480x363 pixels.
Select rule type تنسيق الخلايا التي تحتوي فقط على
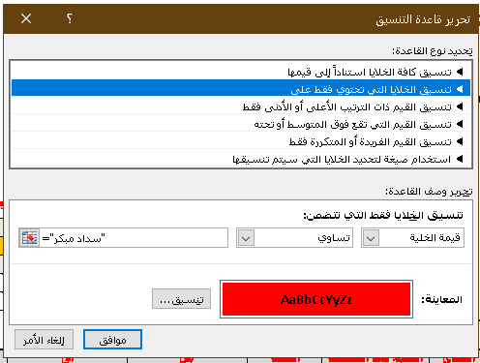tap(241, 88)
